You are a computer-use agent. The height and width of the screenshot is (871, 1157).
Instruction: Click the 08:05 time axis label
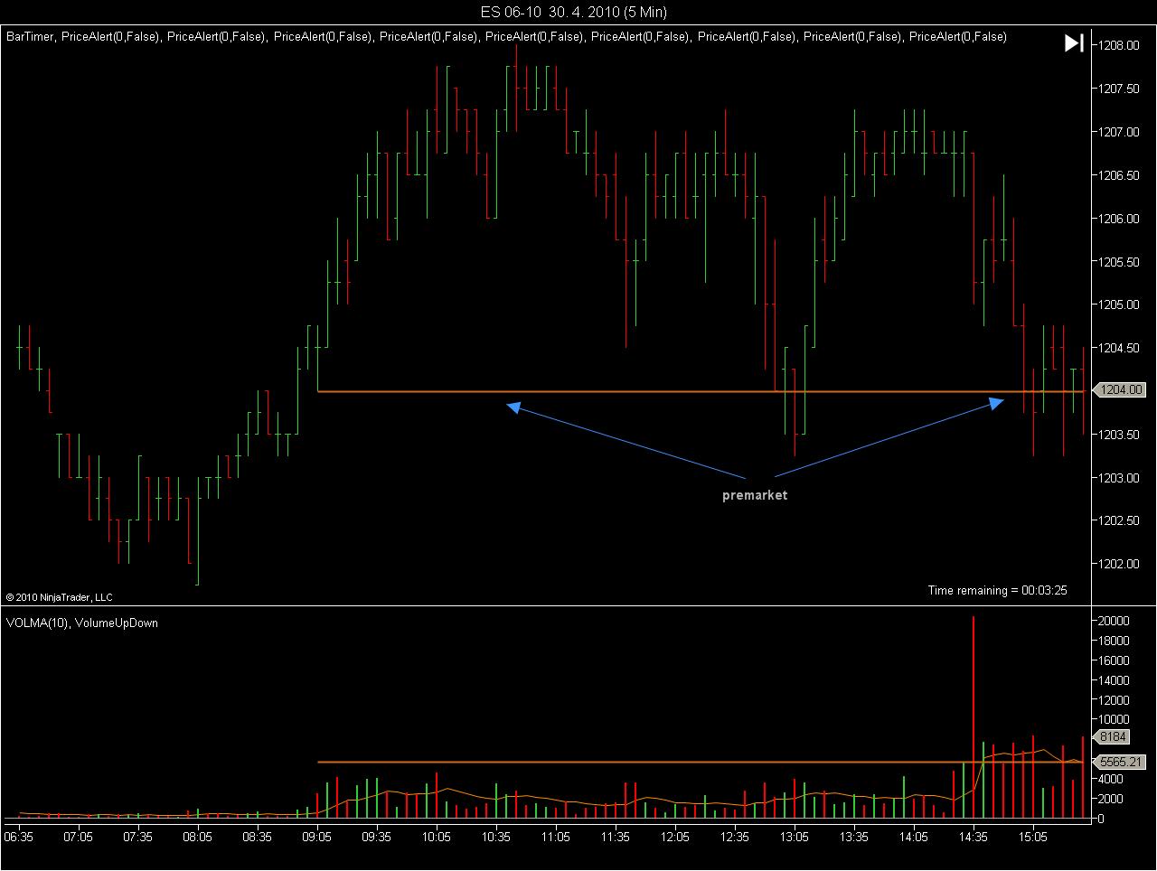coord(198,838)
